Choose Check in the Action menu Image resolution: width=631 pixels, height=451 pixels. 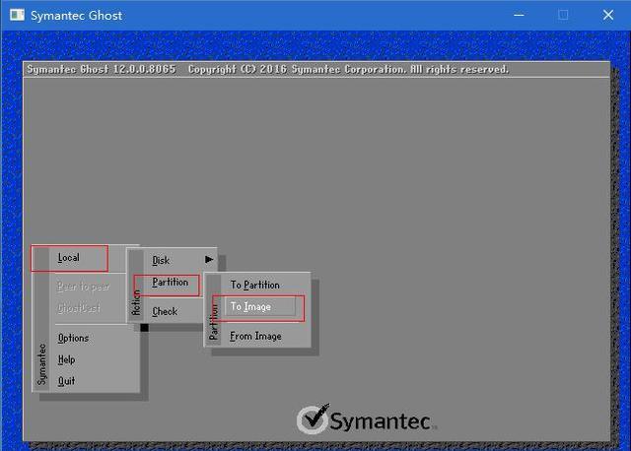[x=165, y=311]
